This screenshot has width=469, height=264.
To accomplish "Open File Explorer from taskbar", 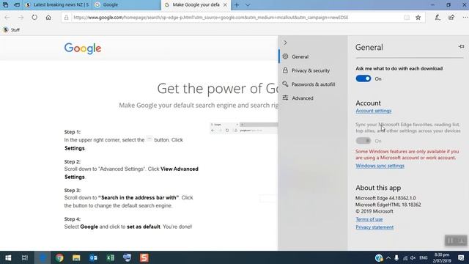I will [x=76, y=257].
